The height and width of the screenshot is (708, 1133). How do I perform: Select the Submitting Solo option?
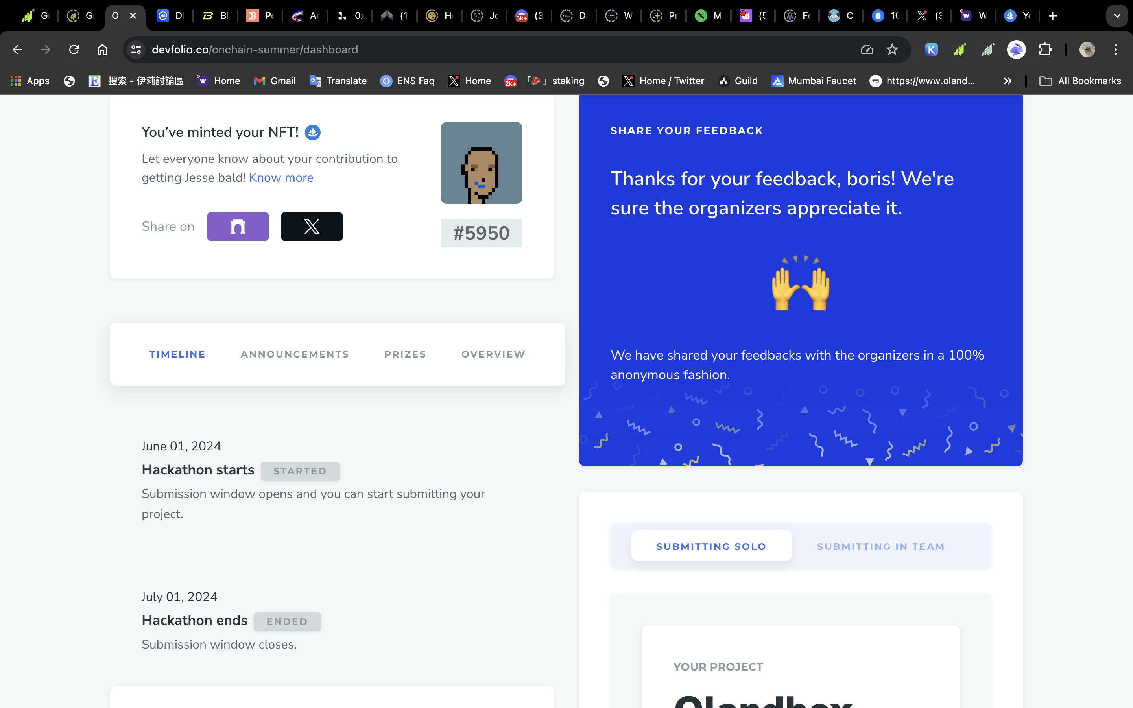(711, 546)
